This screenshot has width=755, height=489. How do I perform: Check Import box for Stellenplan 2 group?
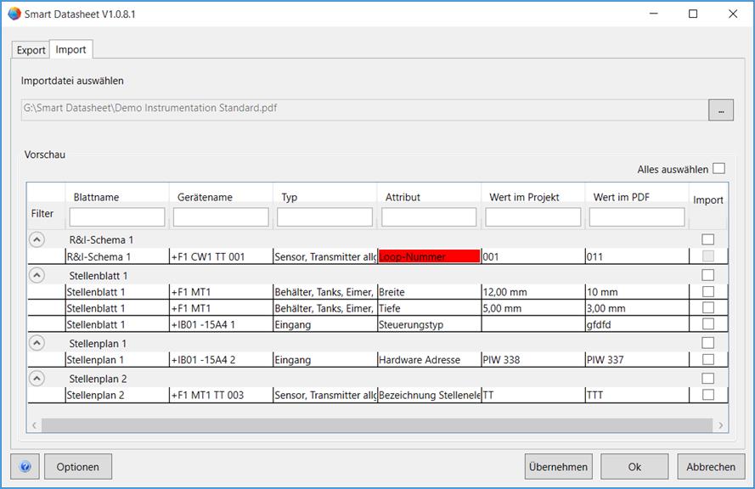pyautogui.click(x=707, y=379)
